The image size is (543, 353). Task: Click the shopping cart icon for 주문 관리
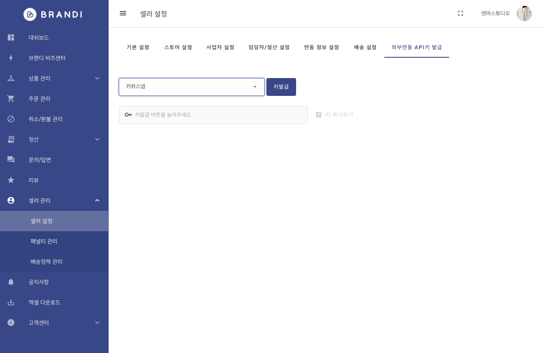click(x=11, y=98)
